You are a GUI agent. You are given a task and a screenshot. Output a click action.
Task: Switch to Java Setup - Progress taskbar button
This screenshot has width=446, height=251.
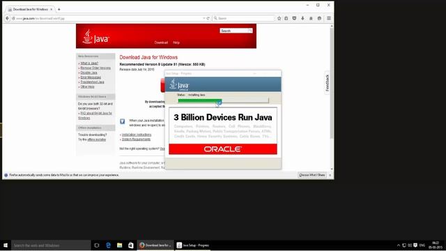tap(193, 245)
